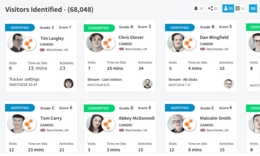Click the Abbey McDonnell name link
This screenshot has width=260, height=156.
[x=137, y=118]
